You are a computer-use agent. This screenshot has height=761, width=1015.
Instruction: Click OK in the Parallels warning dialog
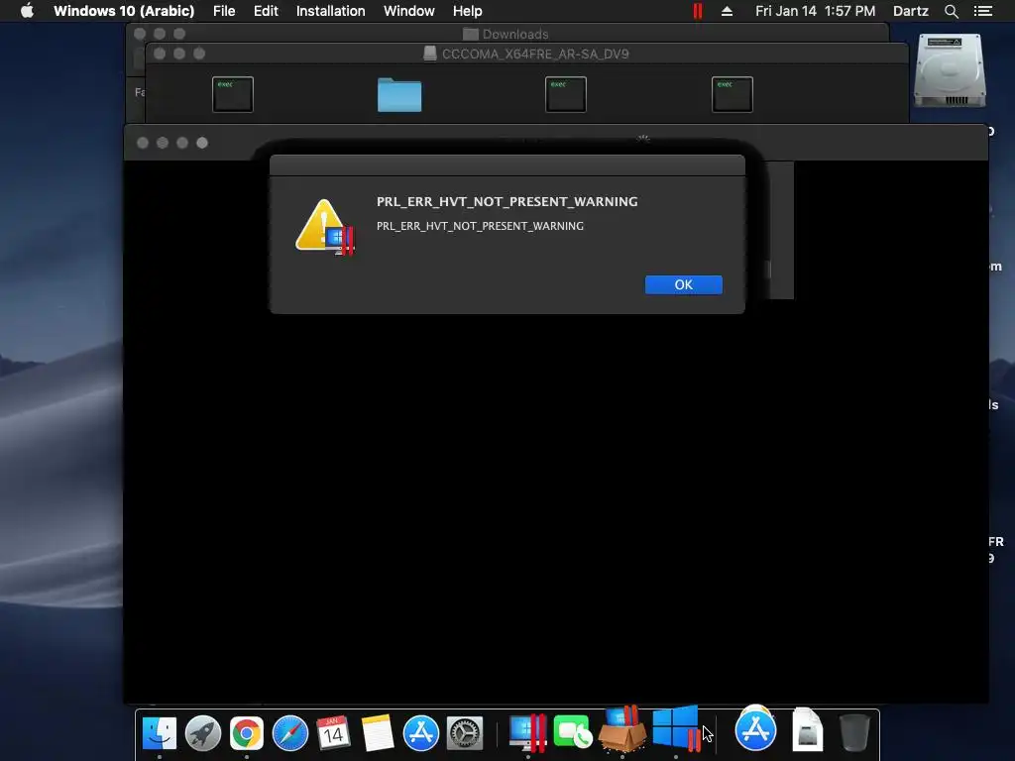683,284
